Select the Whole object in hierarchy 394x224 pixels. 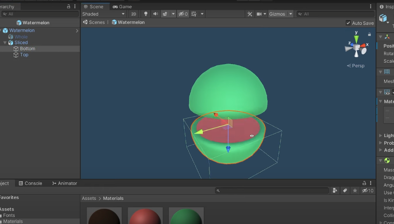click(x=21, y=37)
